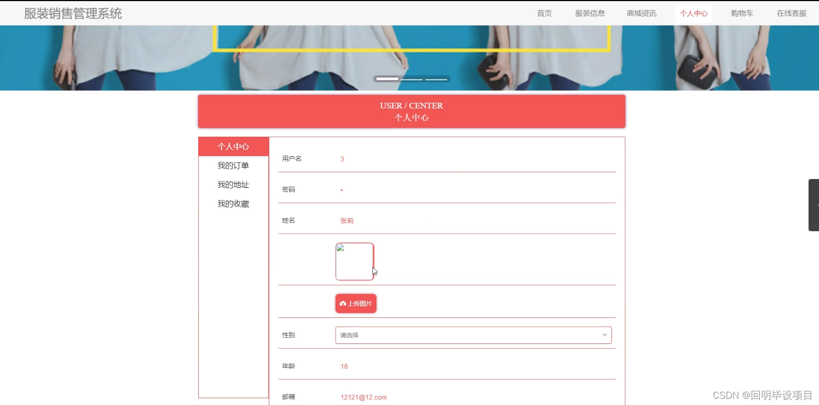Click the 性别 field label
The image size is (819, 405).
coord(289,335)
